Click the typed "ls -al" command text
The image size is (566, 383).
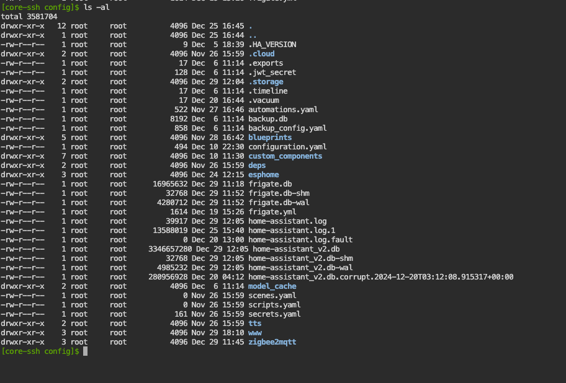97,7
